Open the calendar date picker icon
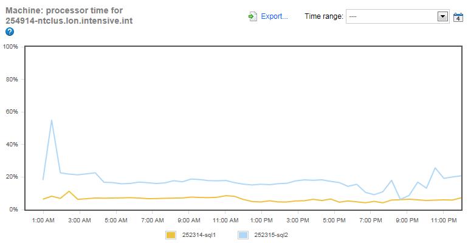 click(x=458, y=17)
